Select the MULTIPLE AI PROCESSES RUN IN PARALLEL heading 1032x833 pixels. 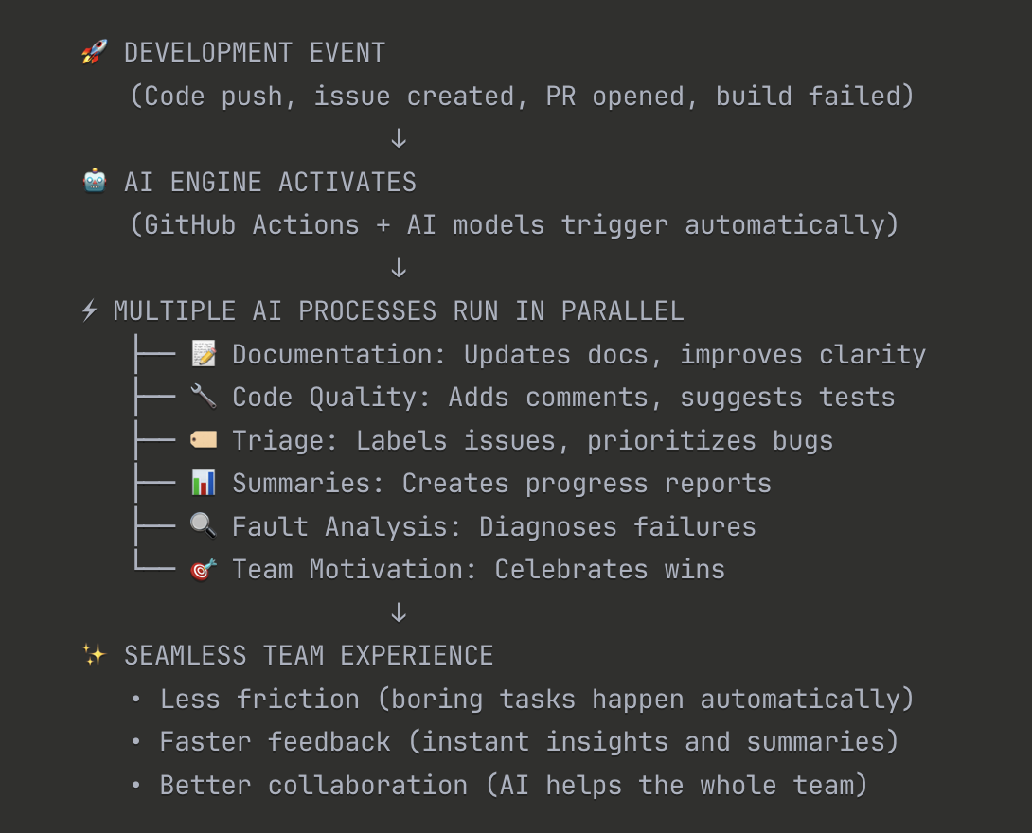pos(399,310)
